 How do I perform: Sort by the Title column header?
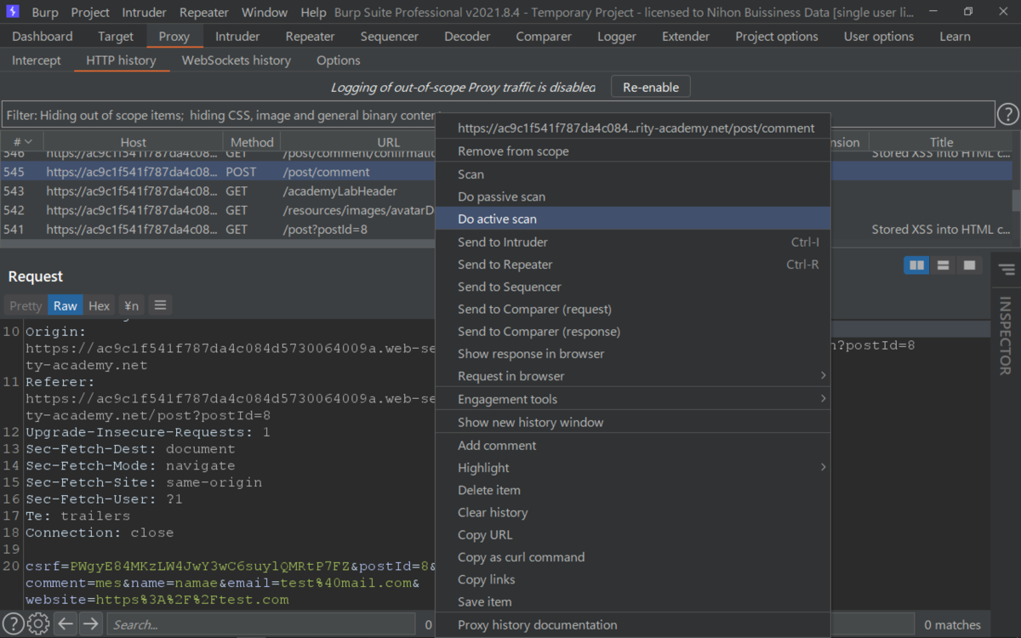[941, 142]
